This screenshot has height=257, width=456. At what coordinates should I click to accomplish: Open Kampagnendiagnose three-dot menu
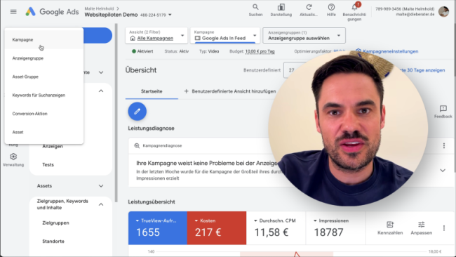(x=444, y=145)
